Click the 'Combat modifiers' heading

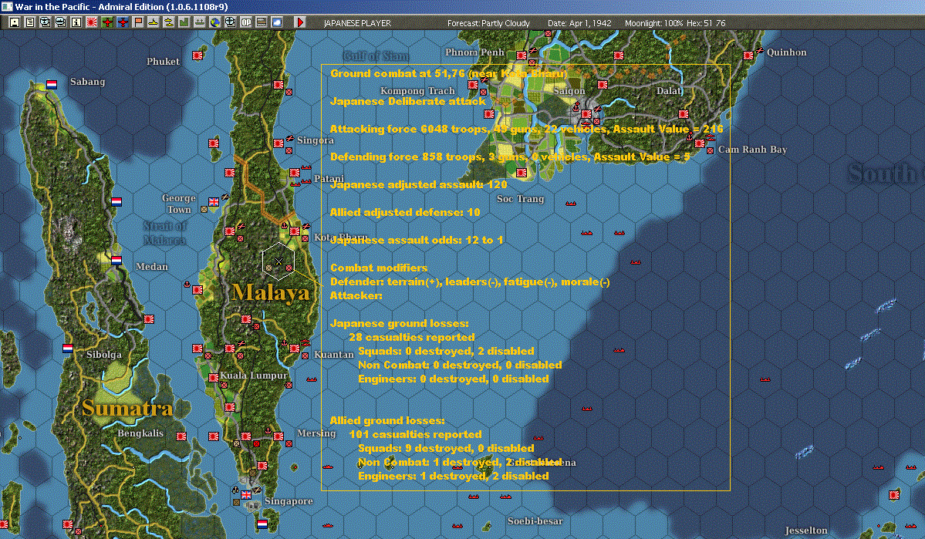[x=379, y=268]
